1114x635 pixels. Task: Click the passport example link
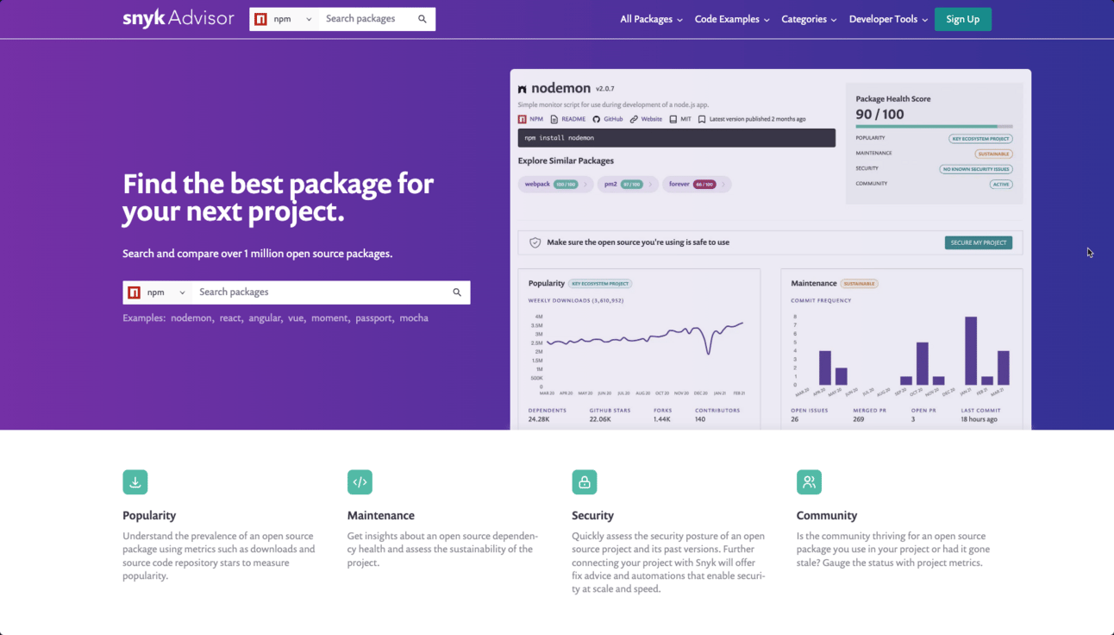tap(373, 318)
